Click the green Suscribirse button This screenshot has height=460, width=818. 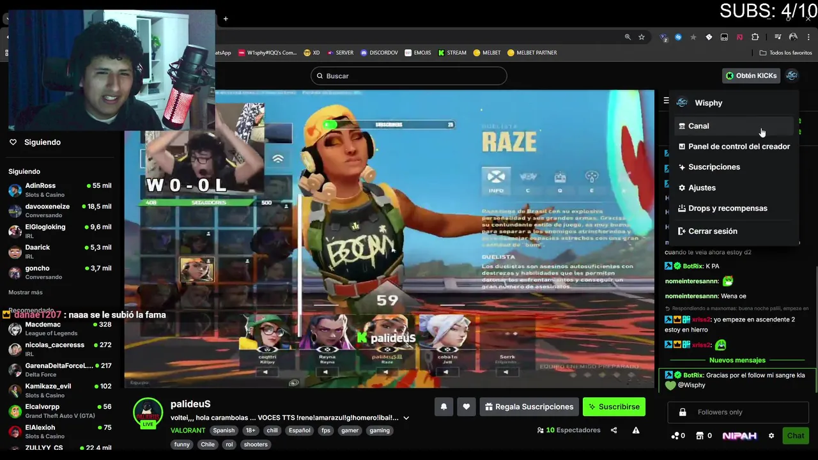coord(614,407)
